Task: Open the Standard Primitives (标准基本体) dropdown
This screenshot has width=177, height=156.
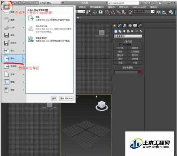Action: click(x=128, y=36)
